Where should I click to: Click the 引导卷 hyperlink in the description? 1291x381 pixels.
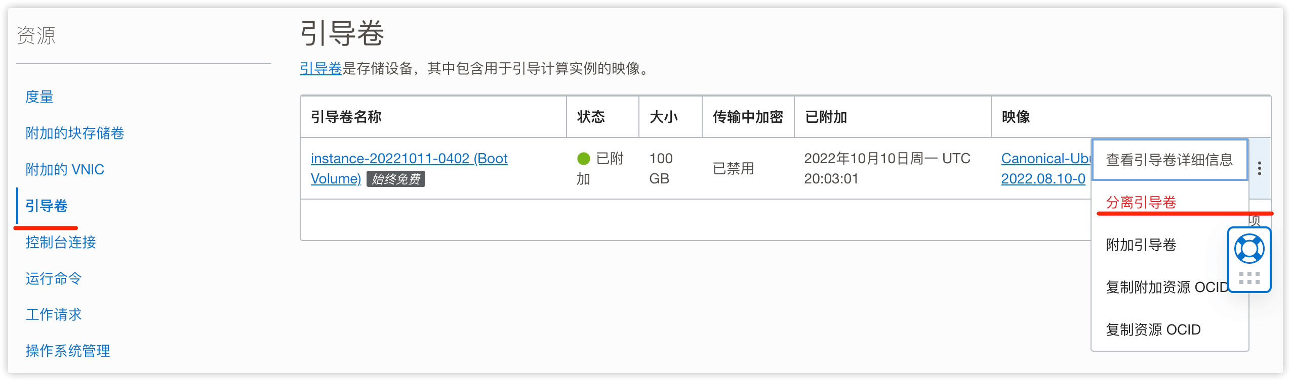coord(320,69)
